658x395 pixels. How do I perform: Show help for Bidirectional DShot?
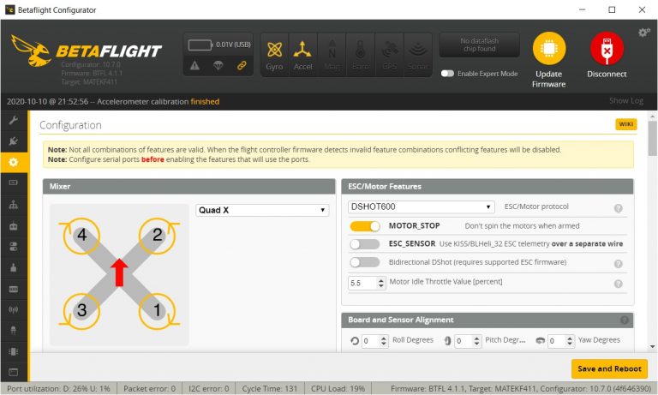point(618,264)
